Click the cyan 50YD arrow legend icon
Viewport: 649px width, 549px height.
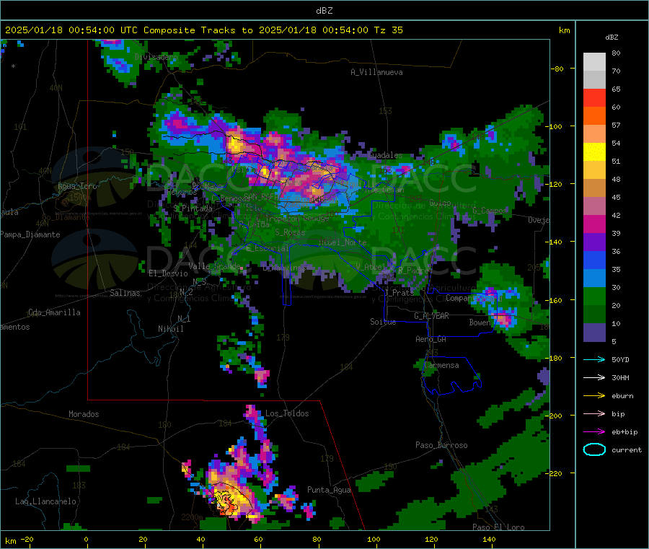click(x=594, y=359)
